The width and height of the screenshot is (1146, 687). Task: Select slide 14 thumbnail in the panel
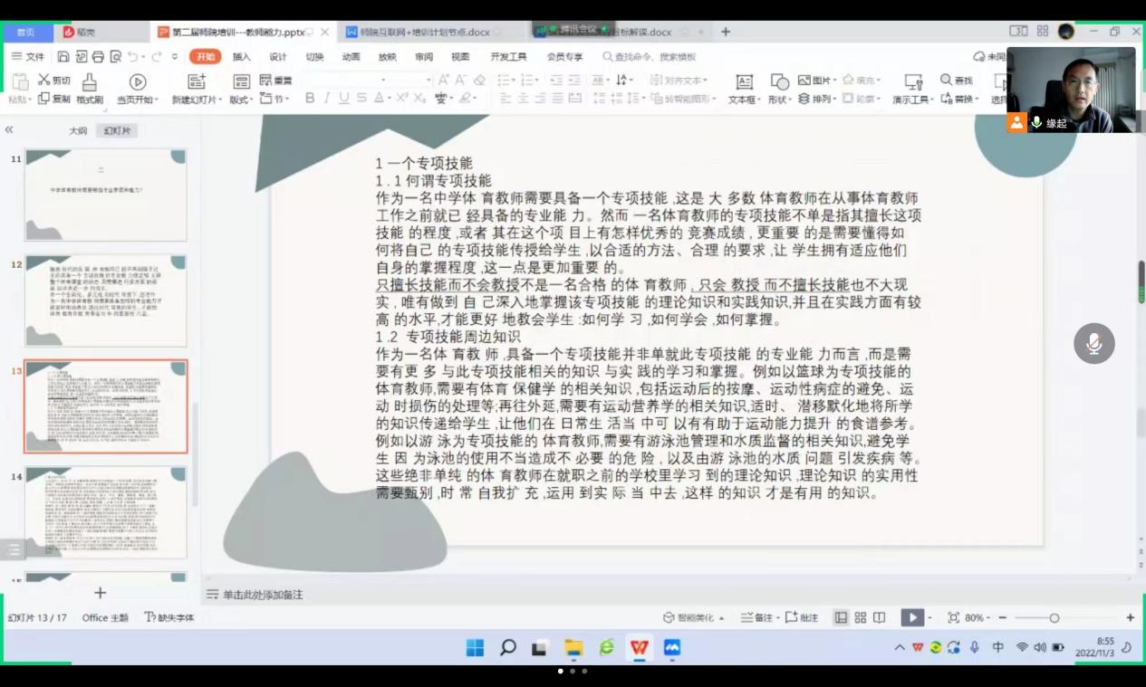[106, 512]
